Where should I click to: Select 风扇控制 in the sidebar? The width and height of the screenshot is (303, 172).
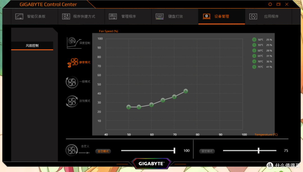tap(32, 46)
